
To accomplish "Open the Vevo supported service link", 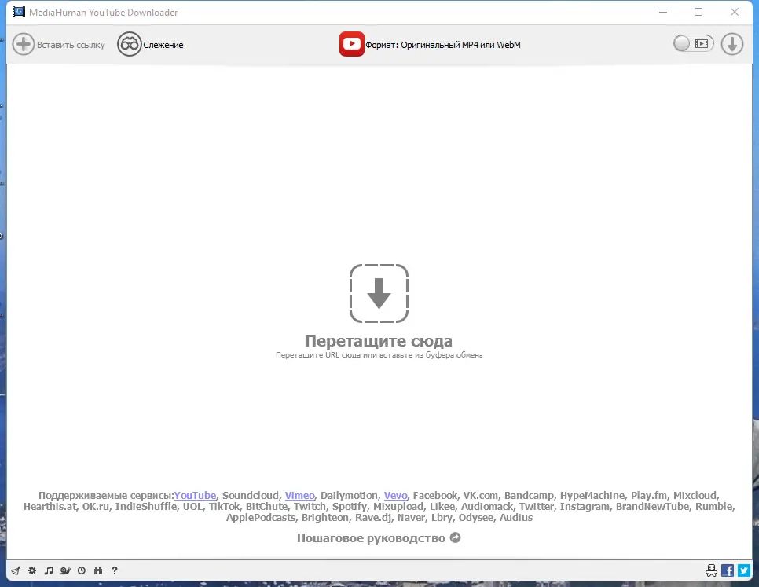I will (395, 496).
